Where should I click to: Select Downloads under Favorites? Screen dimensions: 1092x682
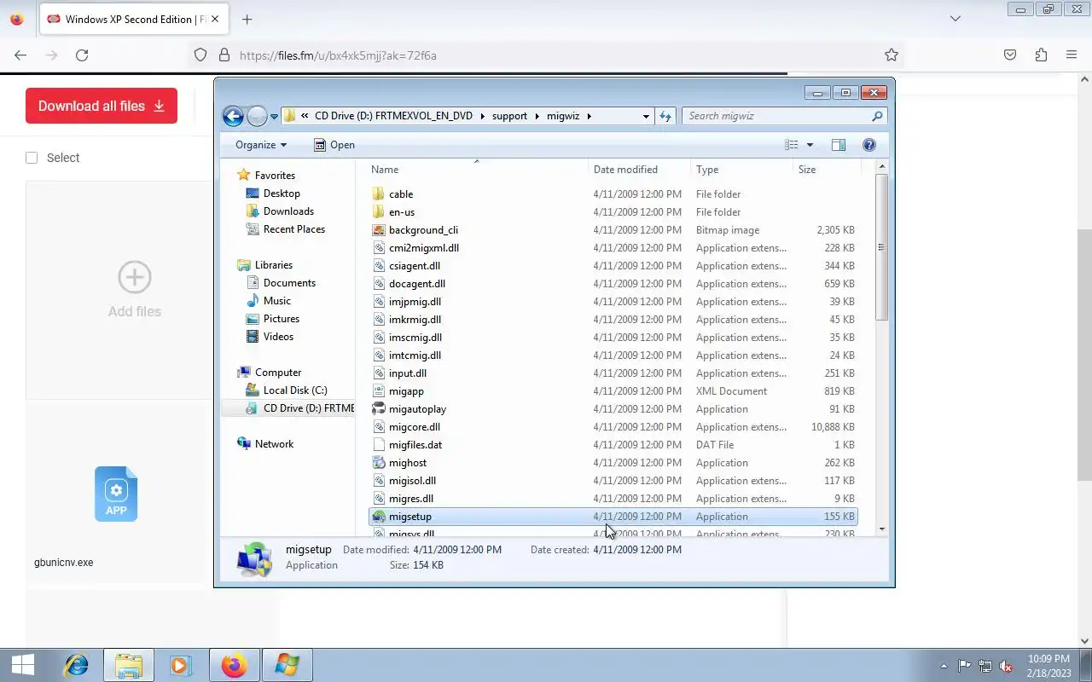288,211
